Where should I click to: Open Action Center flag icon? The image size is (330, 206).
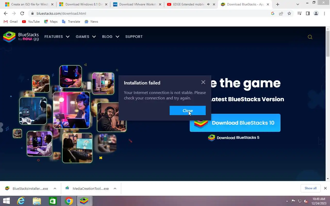point(293,201)
